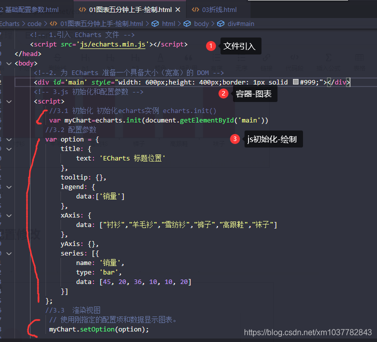The height and width of the screenshot is (342, 377).
Task: Collapse the body tag fold arrow
Action: pos(9,63)
